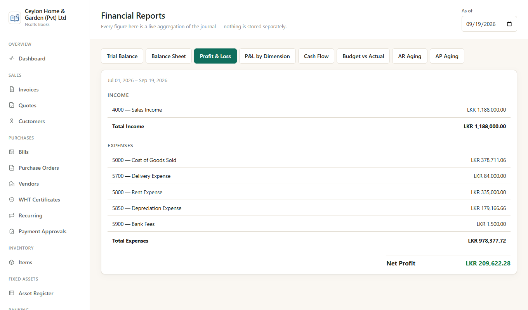Click the Asset Register table icon
The width and height of the screenshot is (528, 310).
(x=12, y=293)
